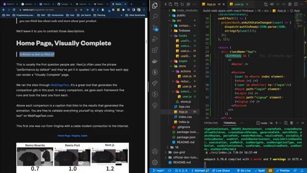Click Go Live in status bar
Image resolution: width=307 pixels, height=173 pixels.
(244, 171)
